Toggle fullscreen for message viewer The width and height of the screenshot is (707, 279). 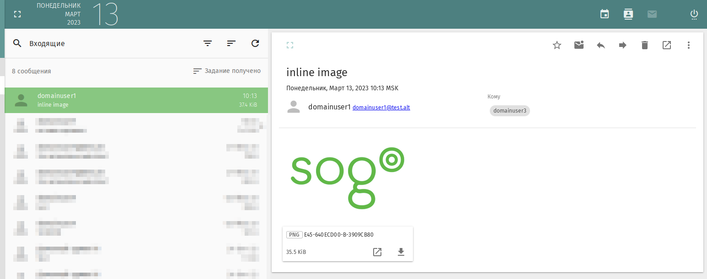pyautogui.click(x=290, y=45)
